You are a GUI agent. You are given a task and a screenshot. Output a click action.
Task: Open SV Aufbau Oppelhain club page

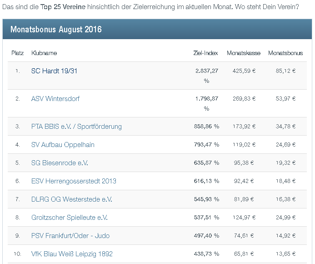63,145
